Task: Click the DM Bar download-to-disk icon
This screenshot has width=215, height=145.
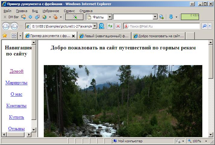Action: pos(24,17)
